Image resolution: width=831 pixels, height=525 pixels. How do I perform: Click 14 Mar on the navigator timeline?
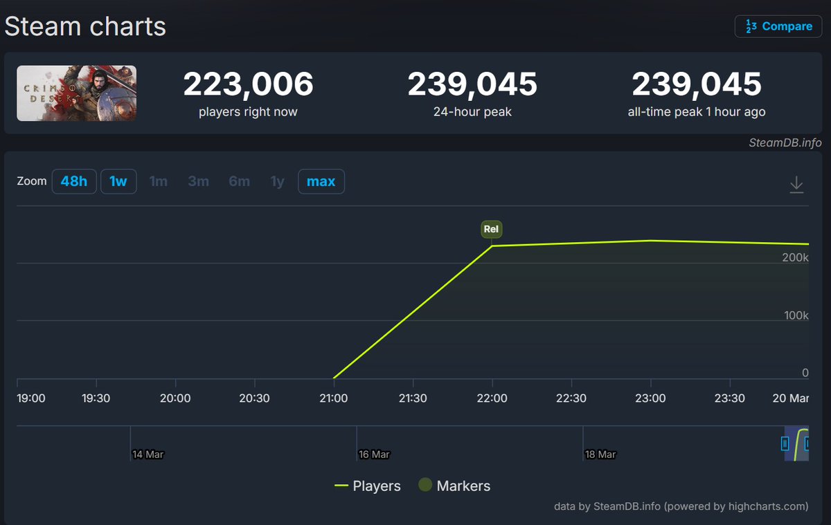(x=148, y=454)
